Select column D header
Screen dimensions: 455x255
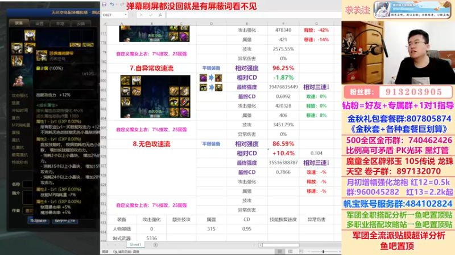pos(211,24)
